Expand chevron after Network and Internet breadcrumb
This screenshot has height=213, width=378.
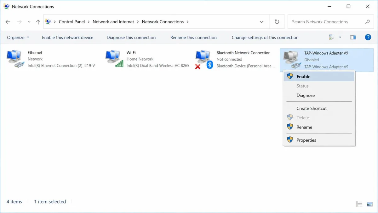(x=138, y=22)
